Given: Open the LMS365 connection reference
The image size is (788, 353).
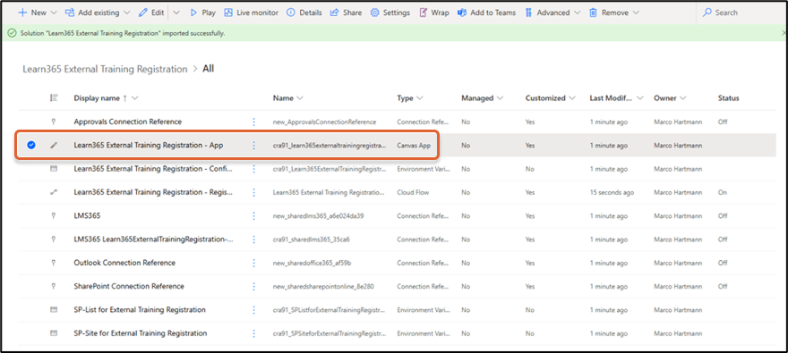Looking at the screenshot, I should click(x=88, y=215).
